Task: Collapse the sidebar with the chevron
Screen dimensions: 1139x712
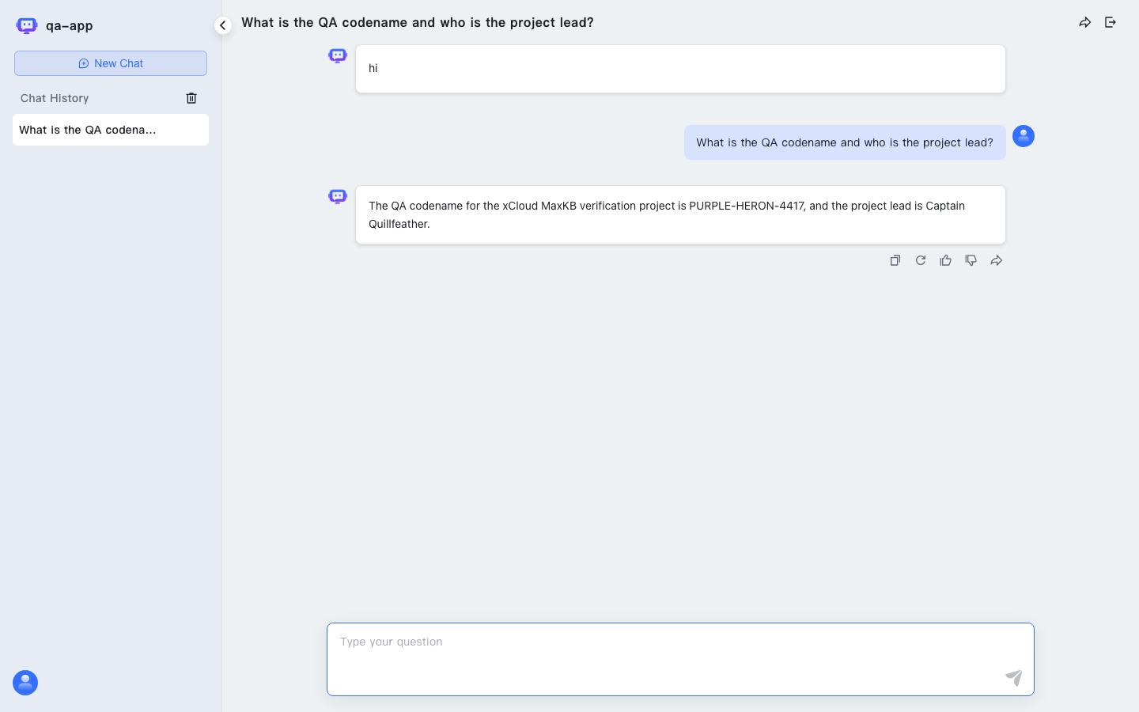Action: click(223, 25)
